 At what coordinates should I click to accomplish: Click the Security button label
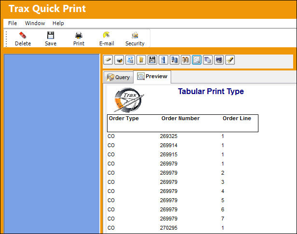tap(135, 43)
